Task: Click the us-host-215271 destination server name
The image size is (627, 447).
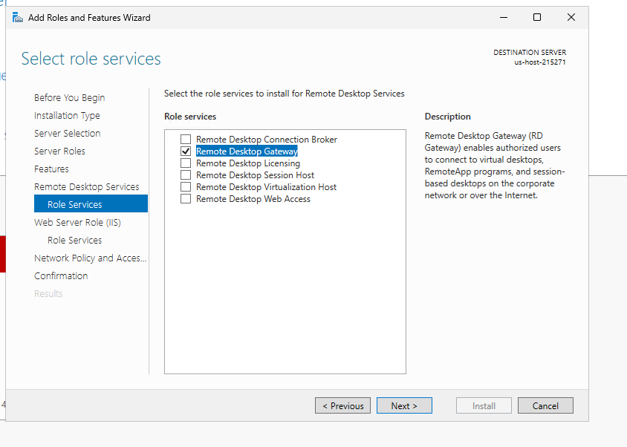Action: click(x=540, y=62)
